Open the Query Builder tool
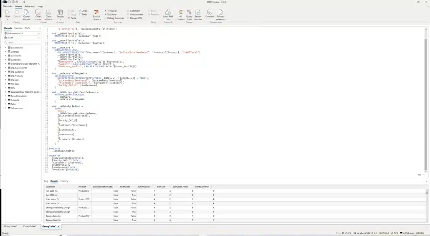Viewport: 430px width, 236px height. tap(26, 14)
